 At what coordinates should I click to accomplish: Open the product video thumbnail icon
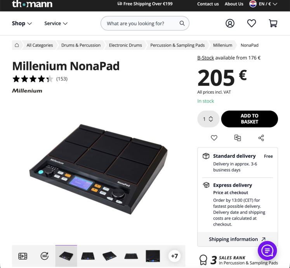click(x=23, y=256)
